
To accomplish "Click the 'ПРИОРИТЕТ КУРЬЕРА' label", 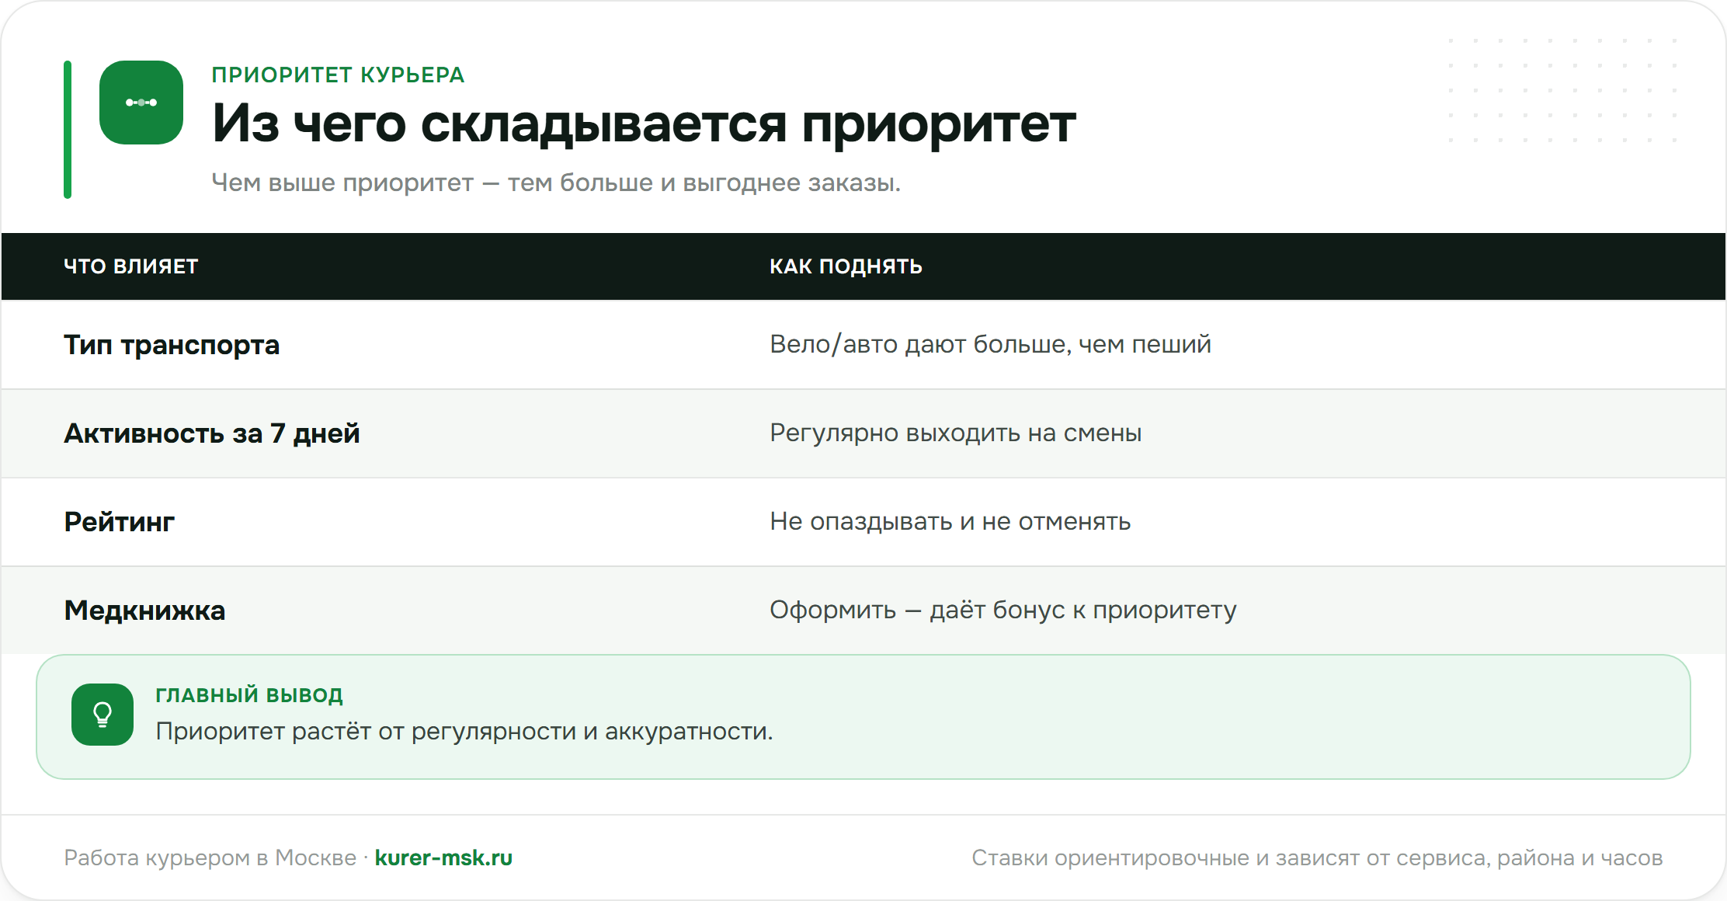I will (x=338, y=75).
